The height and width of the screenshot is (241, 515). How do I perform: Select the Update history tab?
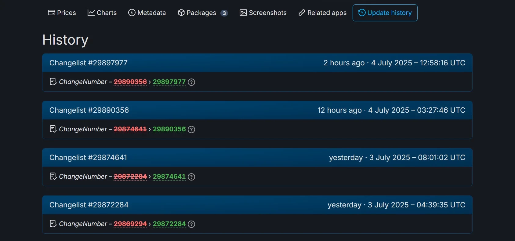click(385, 13)
